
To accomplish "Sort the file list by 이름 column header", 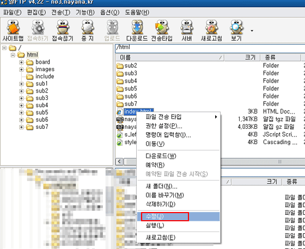I will coord(170,58).
